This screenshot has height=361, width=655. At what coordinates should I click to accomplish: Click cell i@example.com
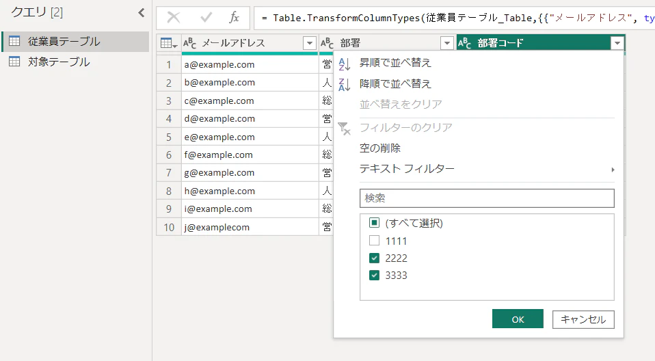click(250, 209)
